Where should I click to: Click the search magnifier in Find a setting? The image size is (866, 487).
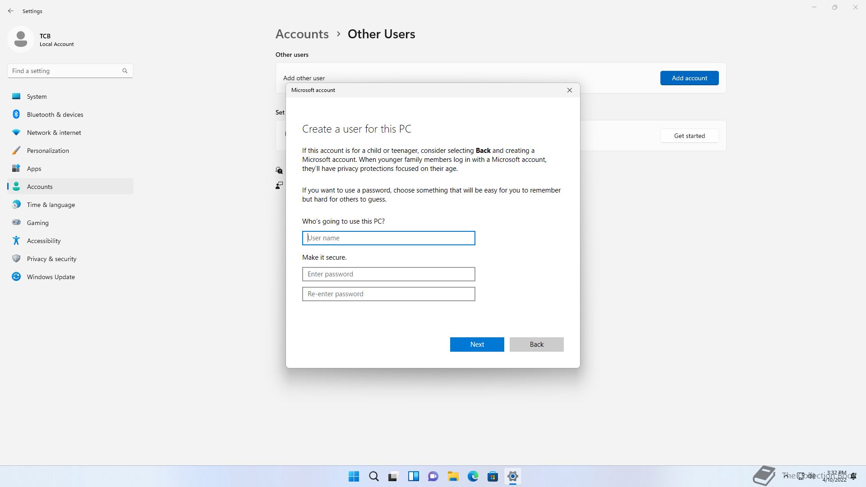coord(125,71)
